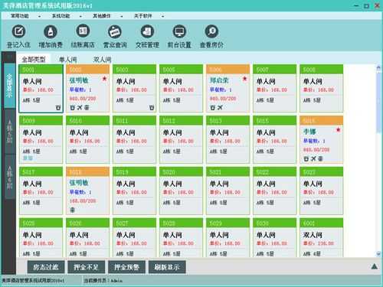This screenshot has width=383, height=287.
Task: Click the 刷新显示 button
Action: pos(167,267)
